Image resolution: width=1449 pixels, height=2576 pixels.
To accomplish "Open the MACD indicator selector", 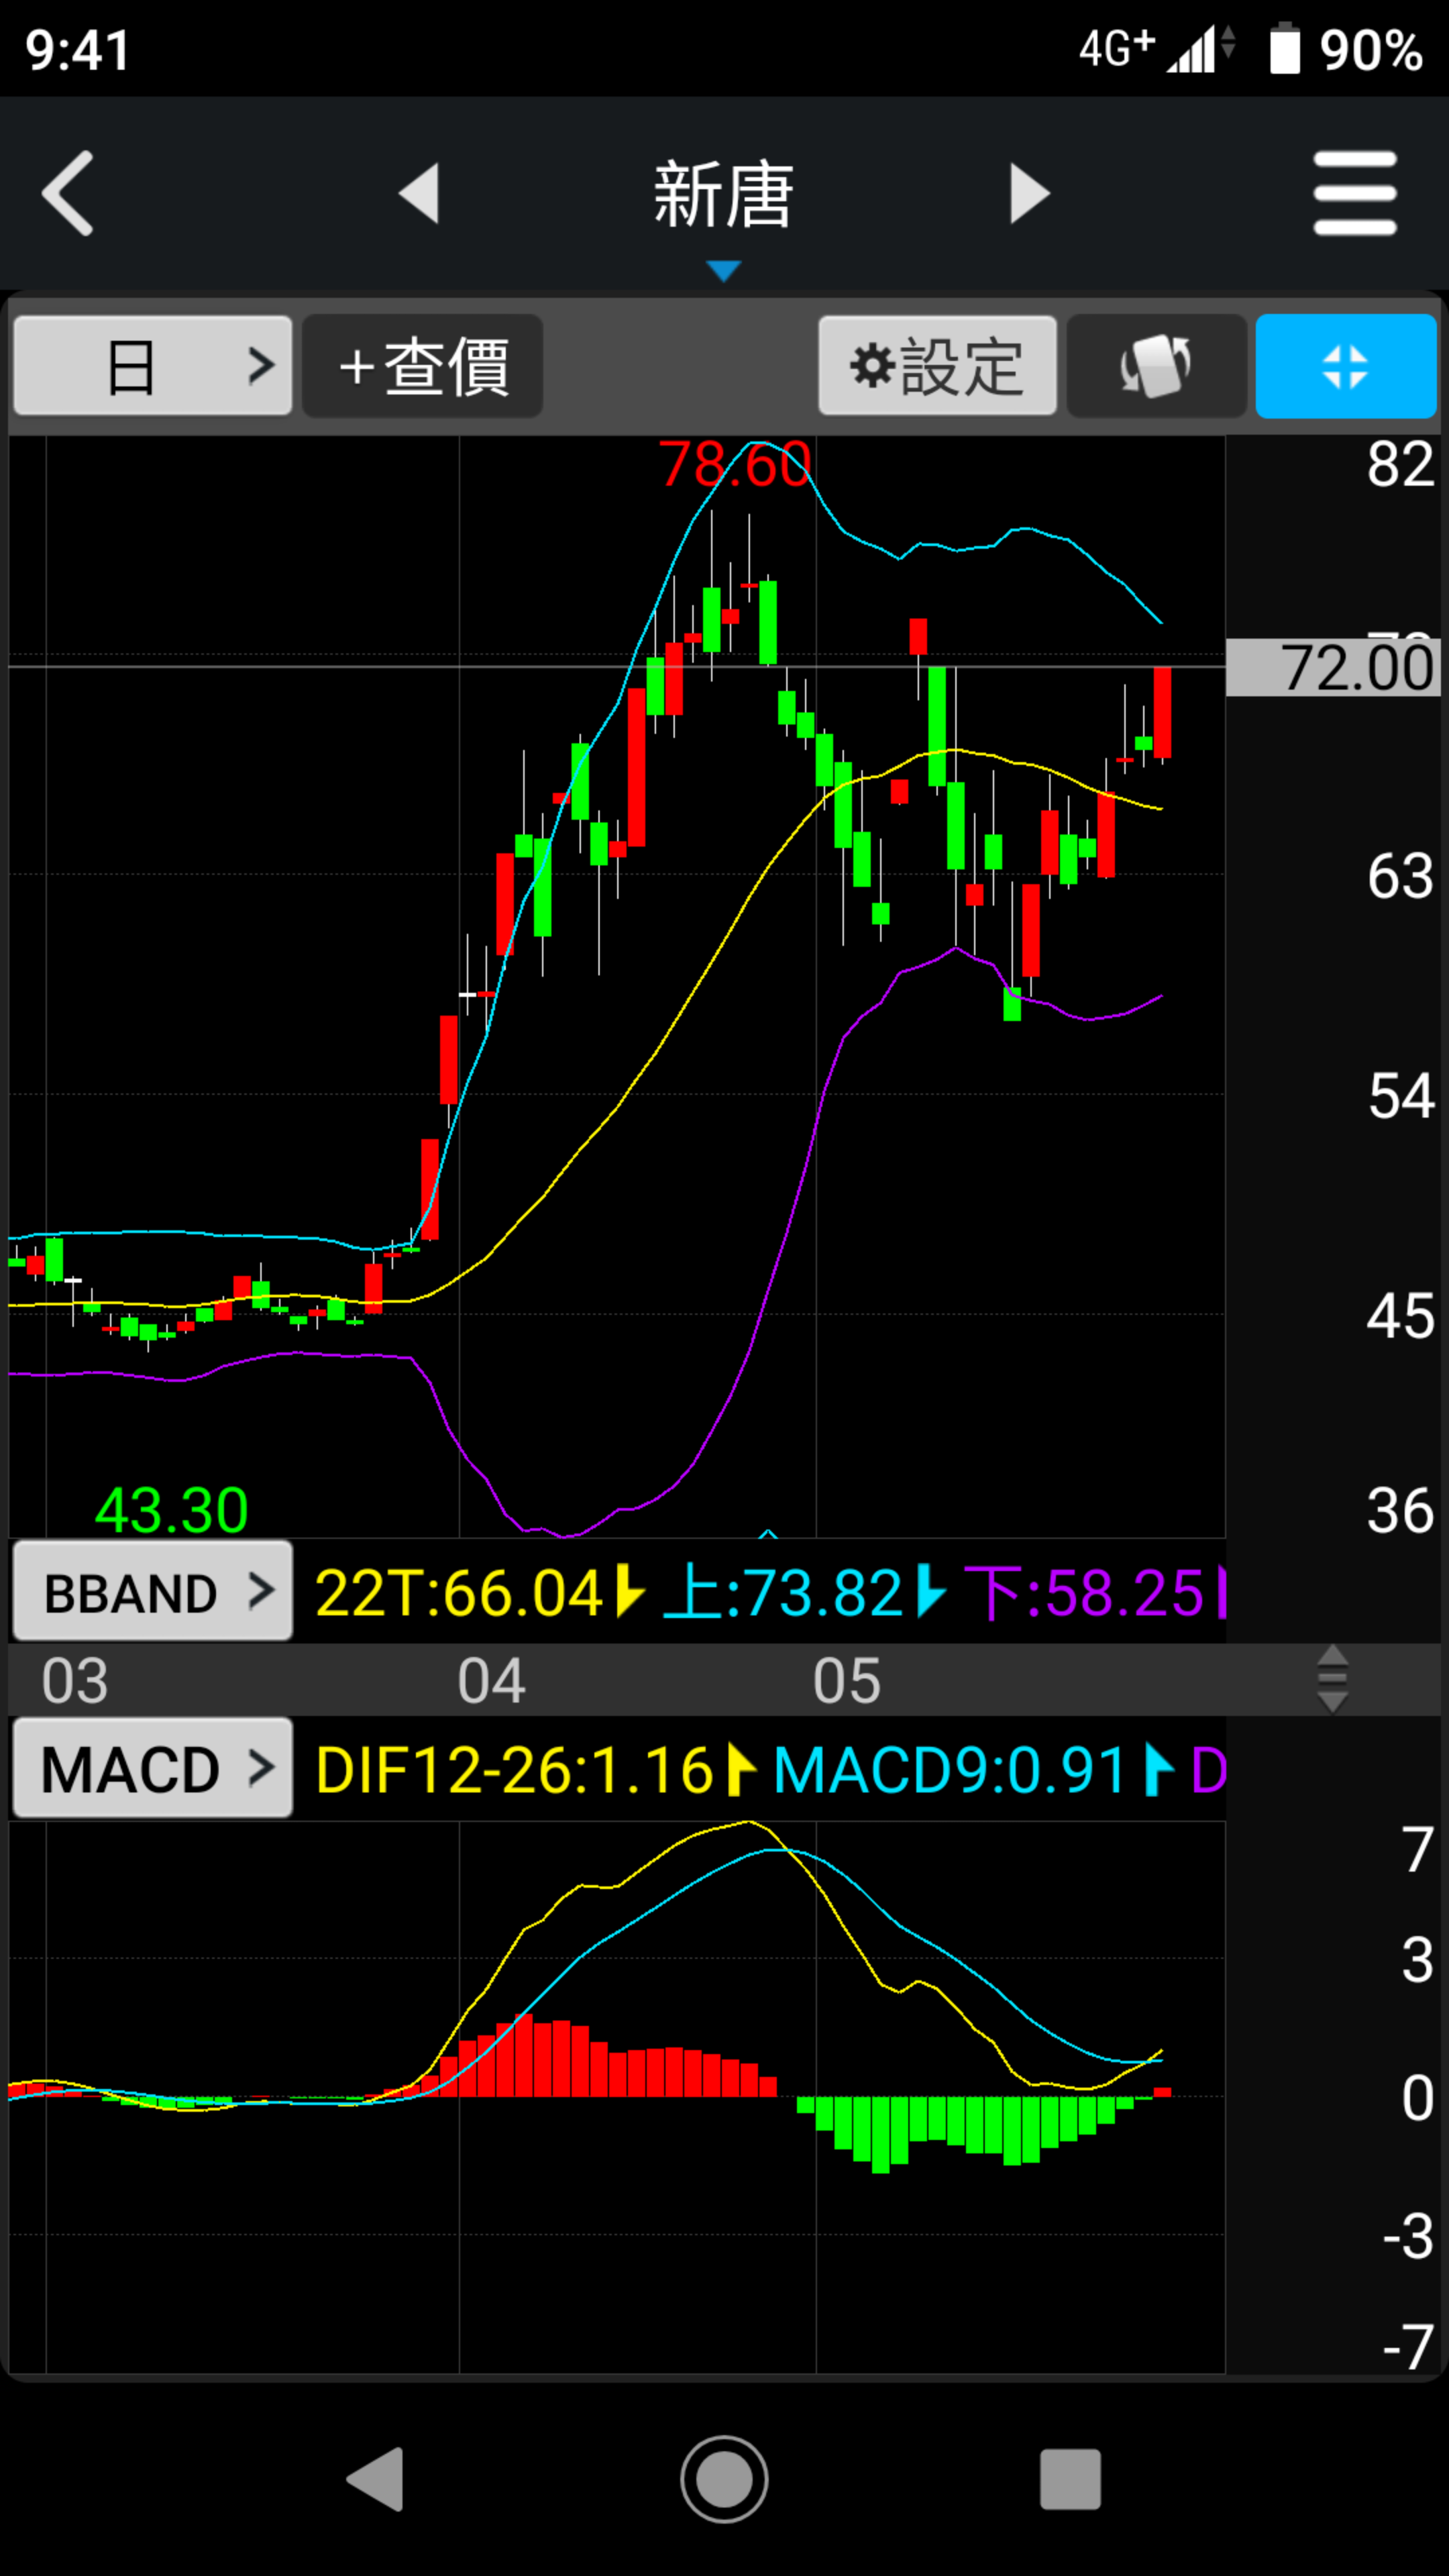I will point(153,1769).
